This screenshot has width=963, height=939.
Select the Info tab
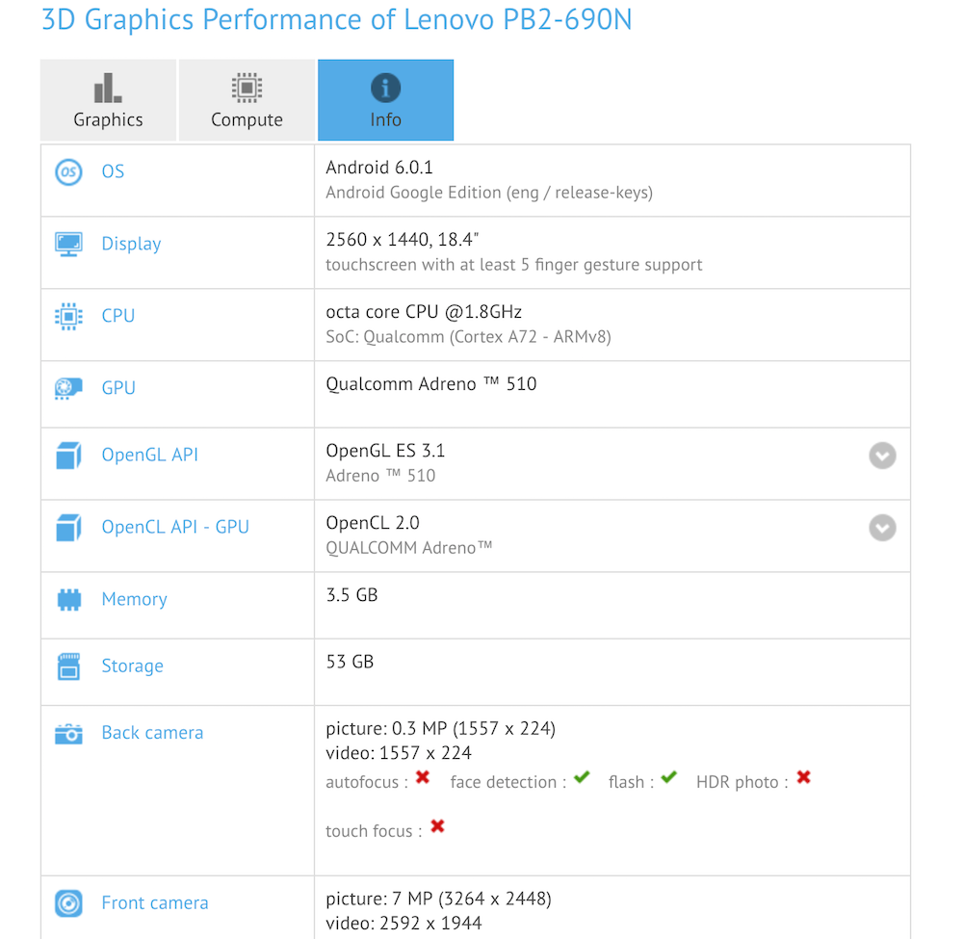[x=385, y=100]
